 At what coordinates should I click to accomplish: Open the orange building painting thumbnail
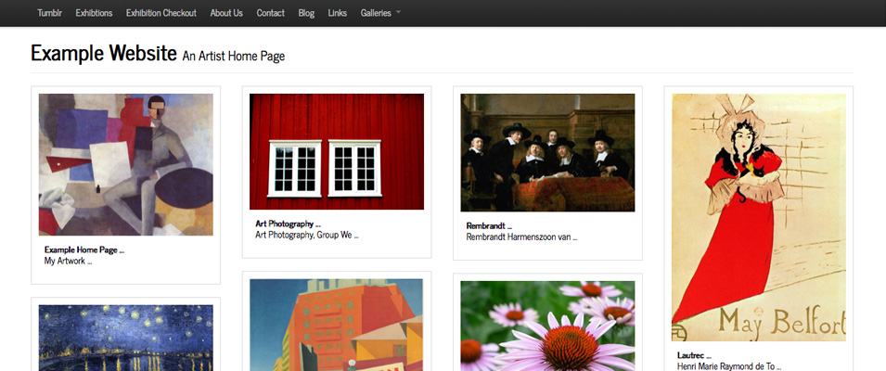click(337, 325)
